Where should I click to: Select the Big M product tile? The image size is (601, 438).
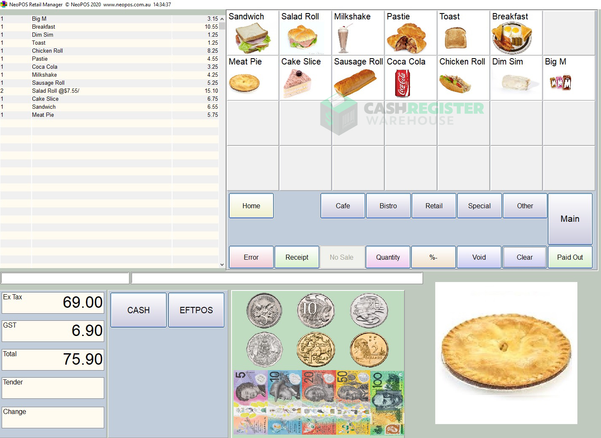point(568,78)
